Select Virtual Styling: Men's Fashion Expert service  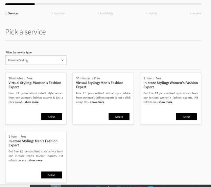(119, 117)
